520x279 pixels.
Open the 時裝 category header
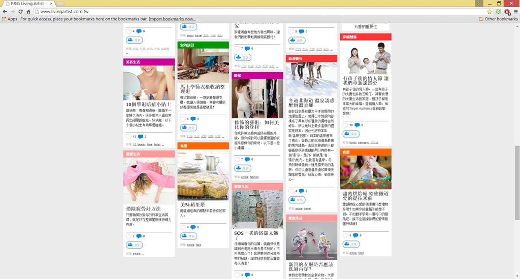(257, 76)
